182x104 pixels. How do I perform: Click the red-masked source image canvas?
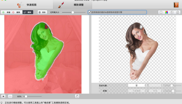[43, 54]
